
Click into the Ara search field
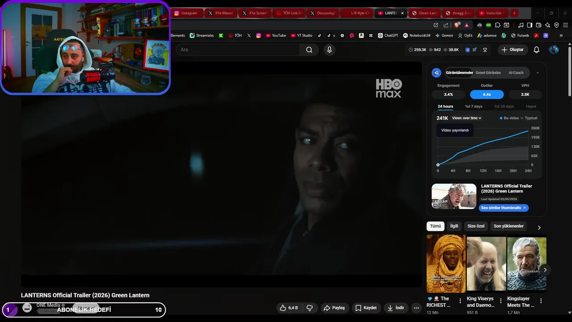(238, 50)
